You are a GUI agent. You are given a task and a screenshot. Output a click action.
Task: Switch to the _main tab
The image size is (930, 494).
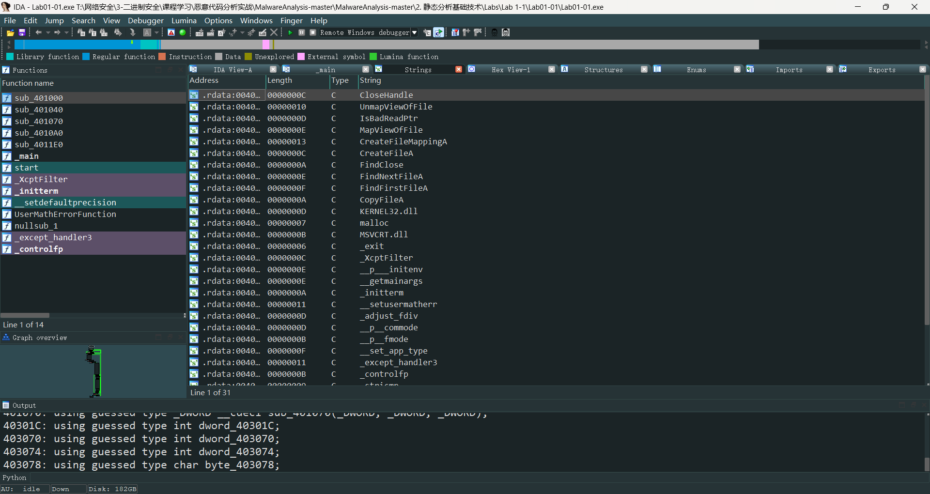tap(325, 70)
